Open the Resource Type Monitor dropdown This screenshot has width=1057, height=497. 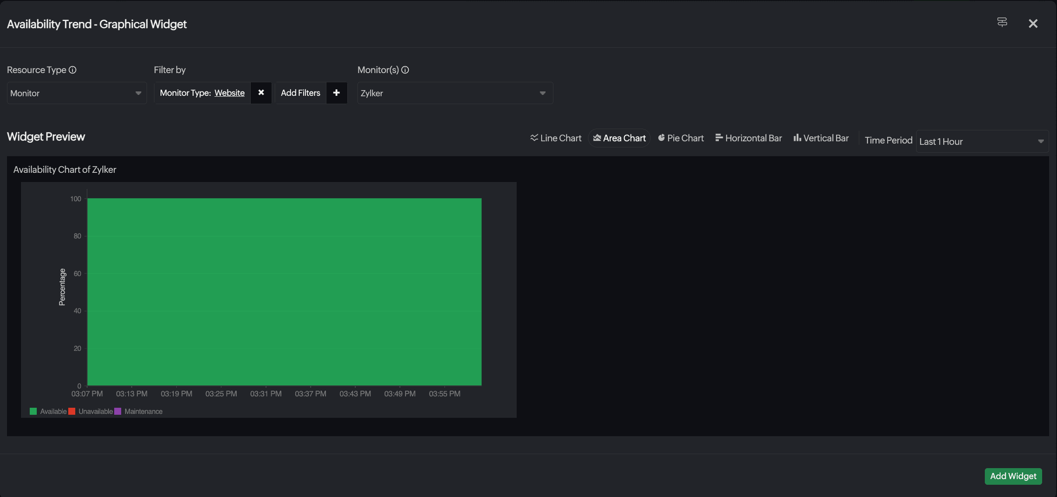pyautogui.click(x=77, y=93)
